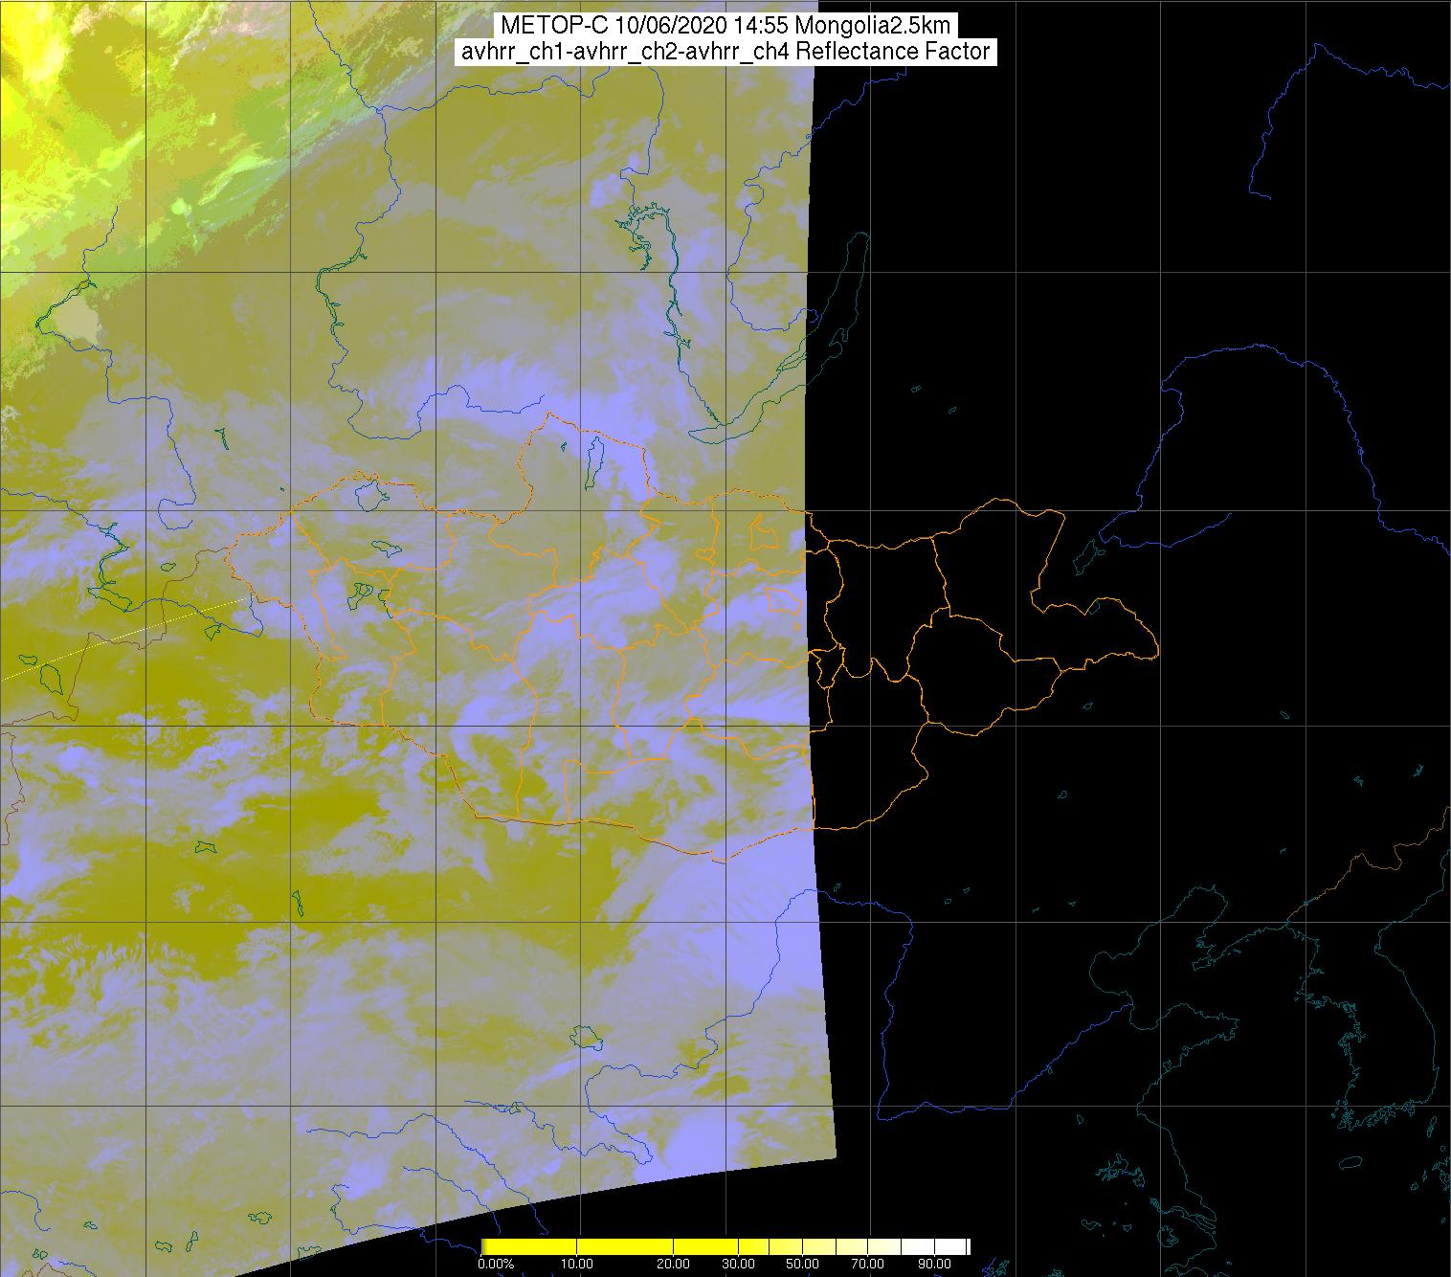
Task: Click the avhrr channels Reflectance Factor subtitle
Action: 725,52
